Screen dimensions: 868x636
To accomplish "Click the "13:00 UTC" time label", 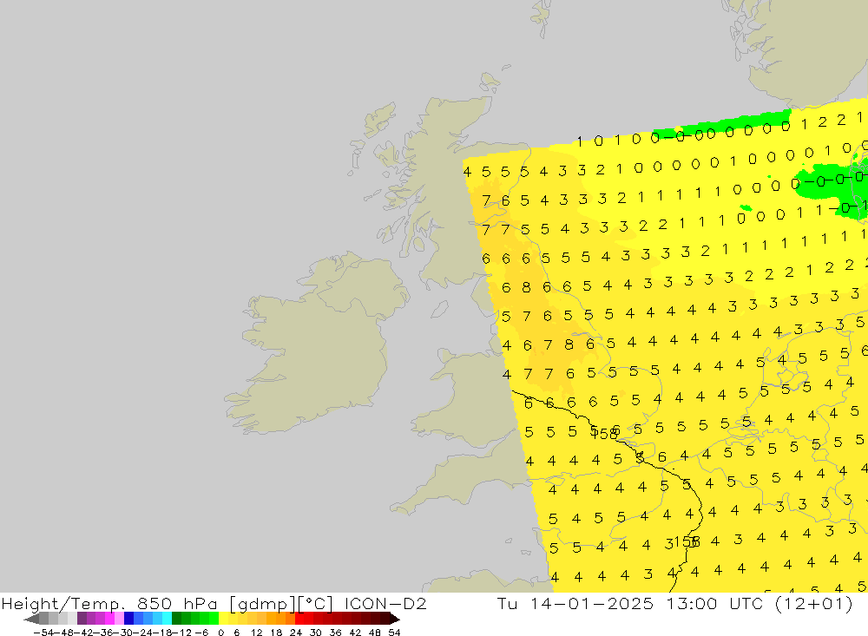I will [x=715, y=603].
